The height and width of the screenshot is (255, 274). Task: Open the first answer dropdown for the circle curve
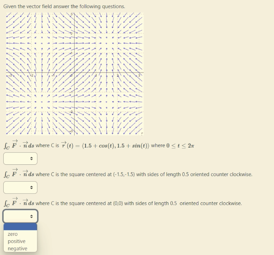pyautogui.click(x=19, y=158)
